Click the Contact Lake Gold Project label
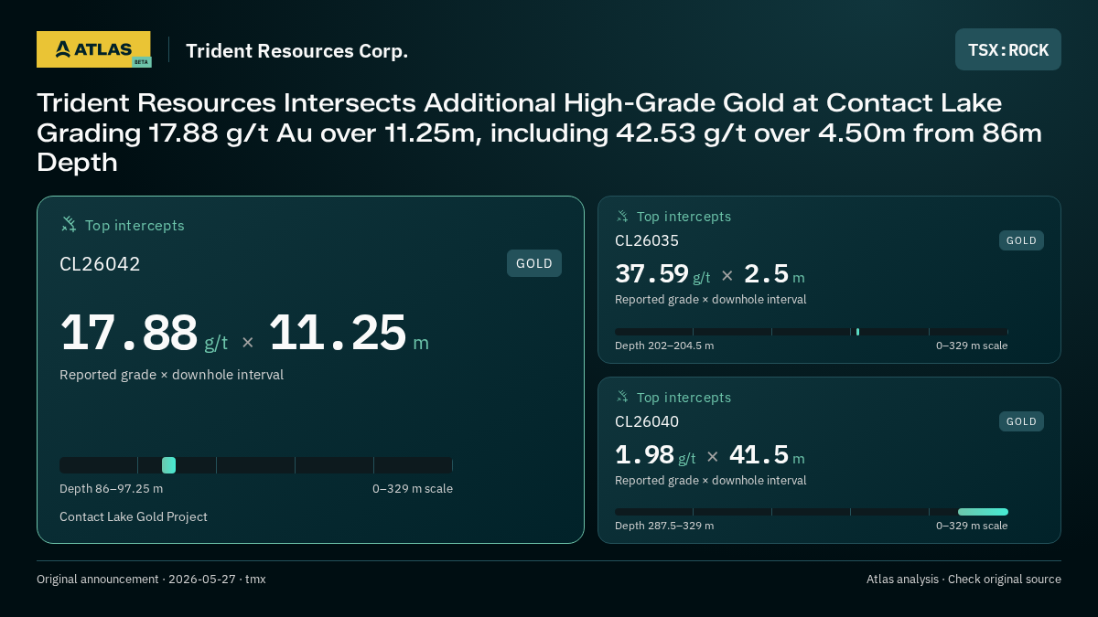Viewport: 1098px width, 617px height. pos(134,516)
